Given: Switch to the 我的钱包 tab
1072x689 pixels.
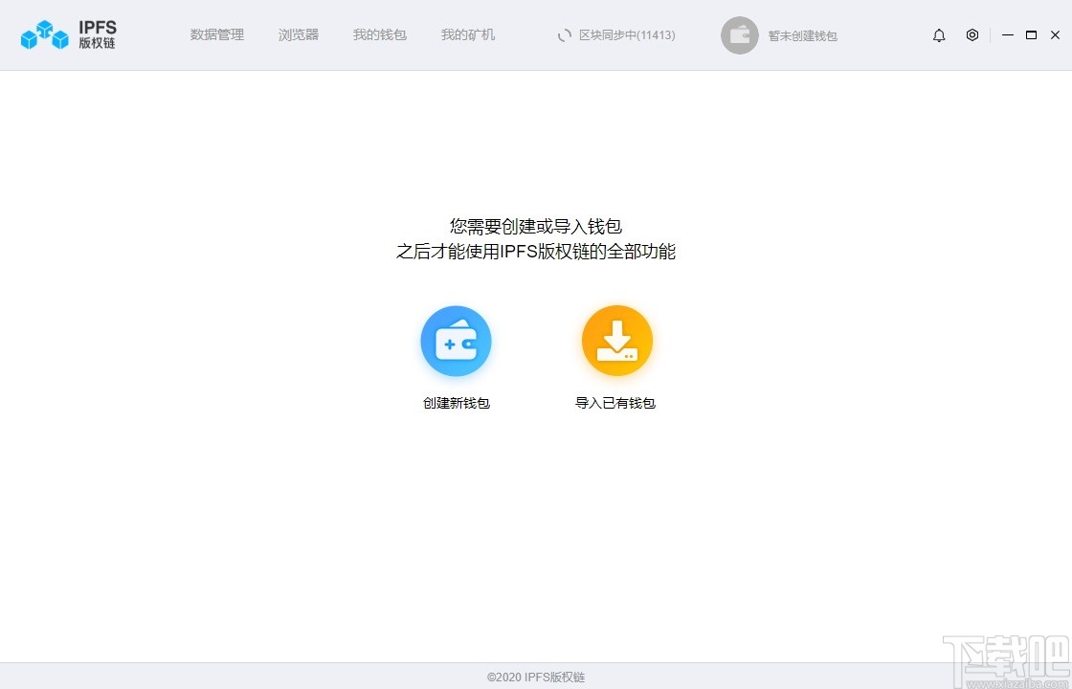Looking at the screenshot, I should [380, 34].
